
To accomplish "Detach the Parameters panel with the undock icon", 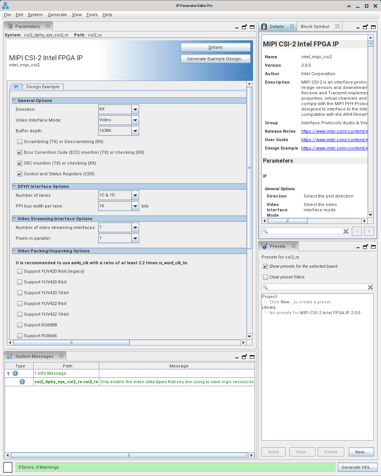I will (x=245, y=27).
